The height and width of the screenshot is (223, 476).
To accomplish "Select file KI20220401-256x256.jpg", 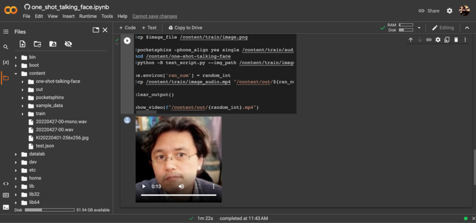I will [62, 138].
